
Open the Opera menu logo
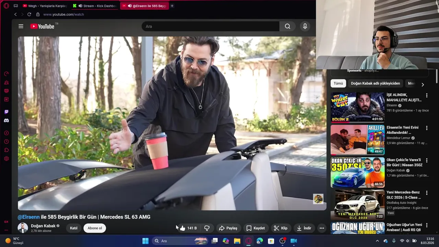click(6, 6)
